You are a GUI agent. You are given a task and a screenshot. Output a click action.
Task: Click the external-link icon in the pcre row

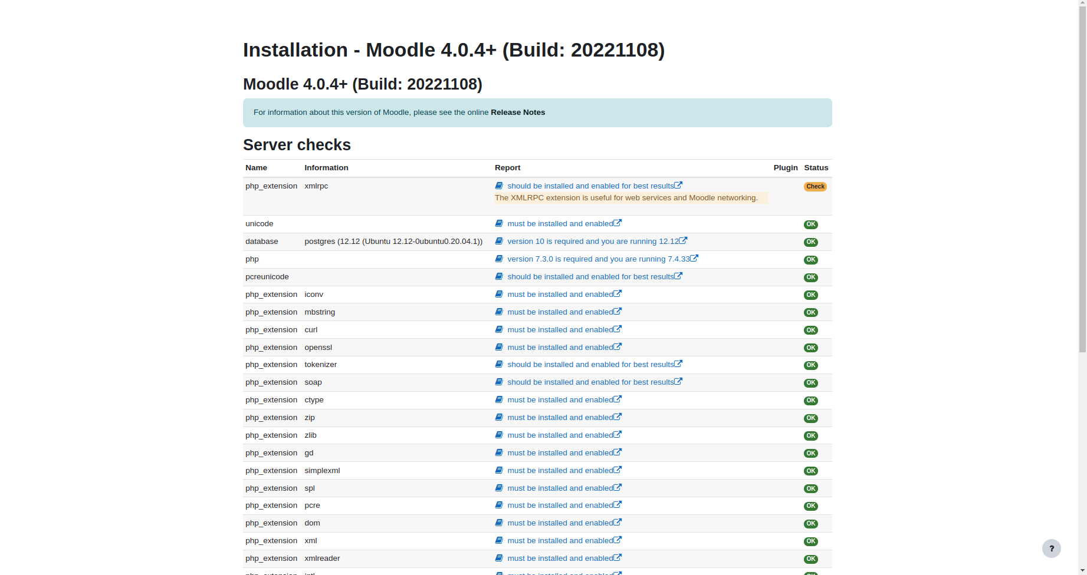618,504
